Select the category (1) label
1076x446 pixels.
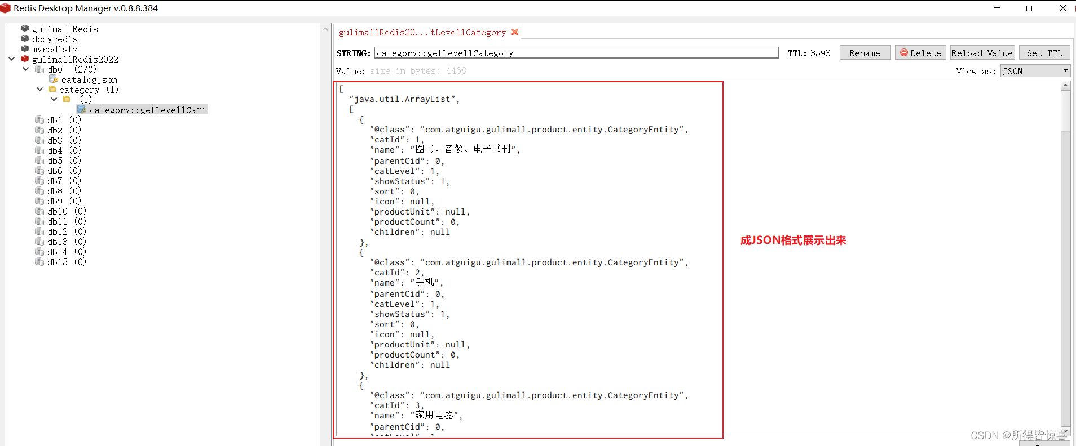(x=89, y=90)
